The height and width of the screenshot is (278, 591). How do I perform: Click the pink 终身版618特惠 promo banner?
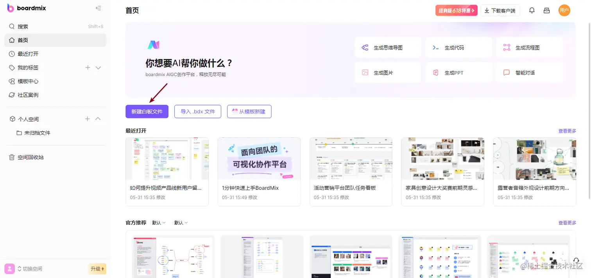tap(456, 10)
